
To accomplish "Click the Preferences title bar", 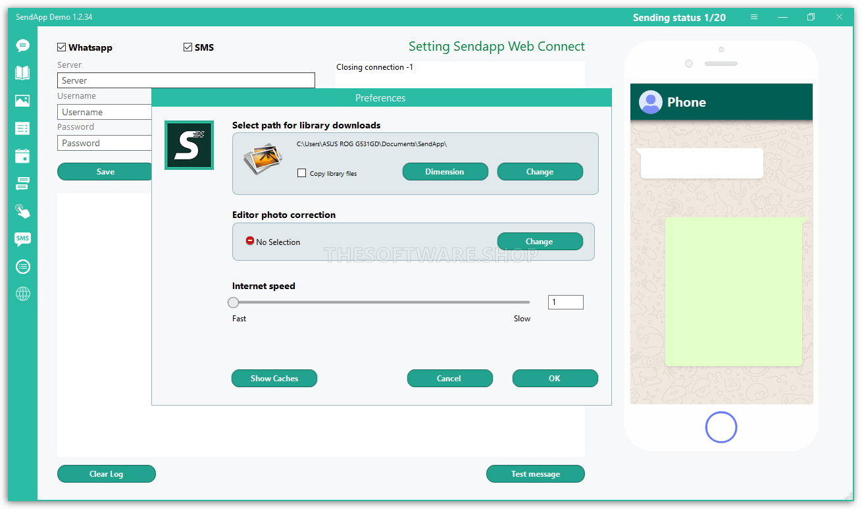I will tap(382, 98).
